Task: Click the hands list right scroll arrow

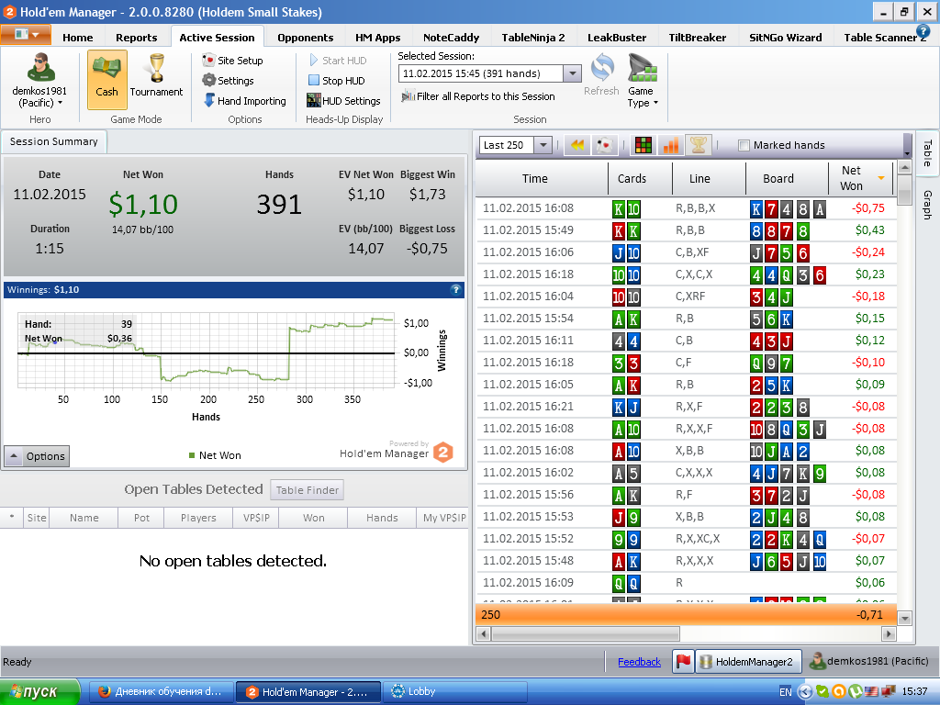Action: click(x=889, y=633)
